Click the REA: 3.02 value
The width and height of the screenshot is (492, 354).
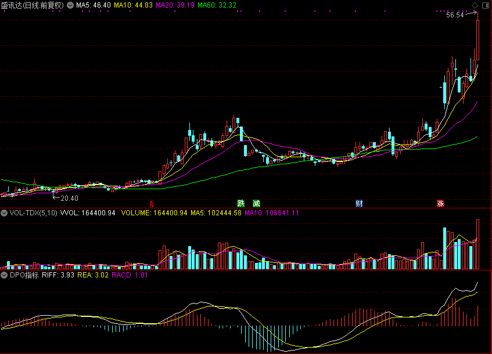[x=93, y=275]
